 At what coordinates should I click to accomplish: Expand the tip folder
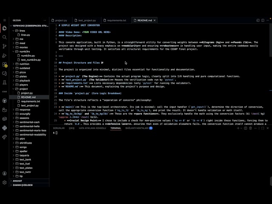(29, 176)
